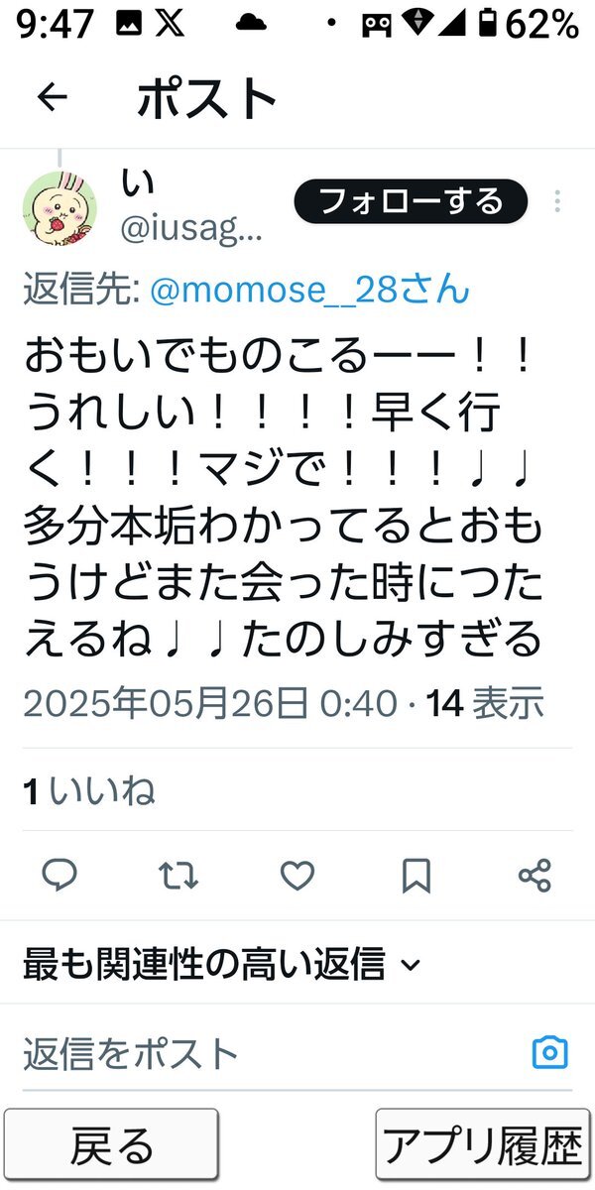The height and width of the screenshot is (1190, 595).
Task: Tap the rabbit profile avatar
Action: [x=59, y=205]
